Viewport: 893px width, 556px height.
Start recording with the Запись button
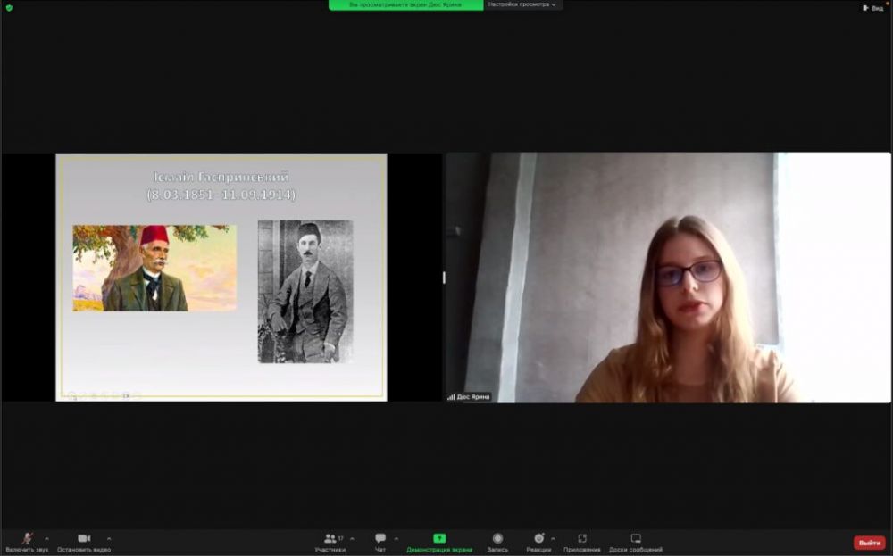pos(497,541)
